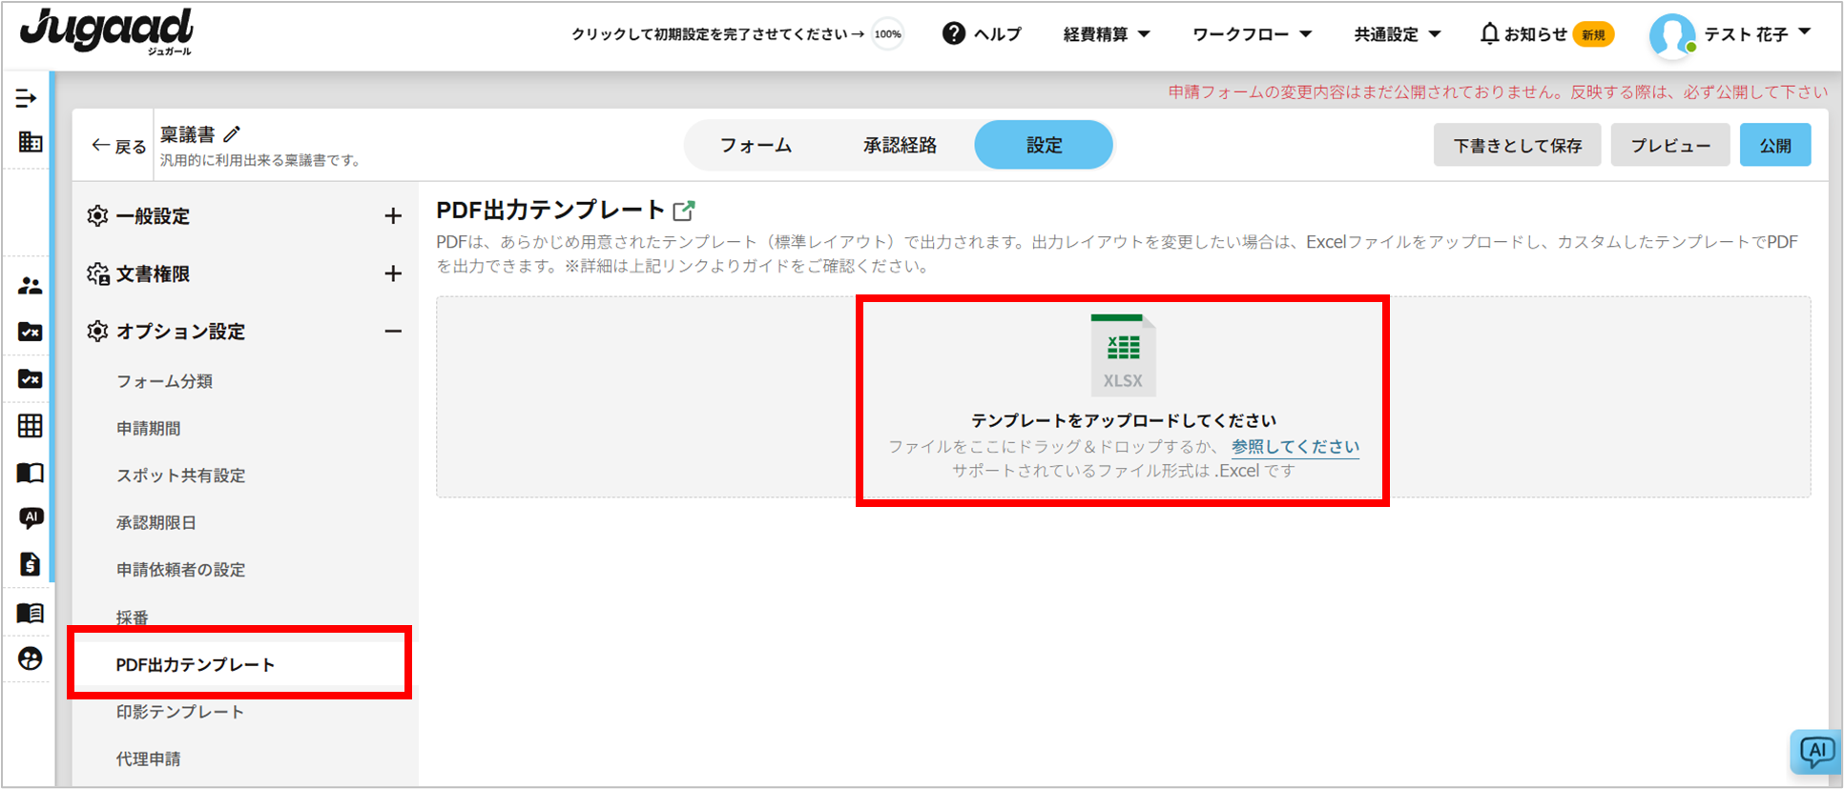This screenshot has width=1844, height=789.
Task: Open the ワークフロー dropdown menu
Action: point(1252,34)
